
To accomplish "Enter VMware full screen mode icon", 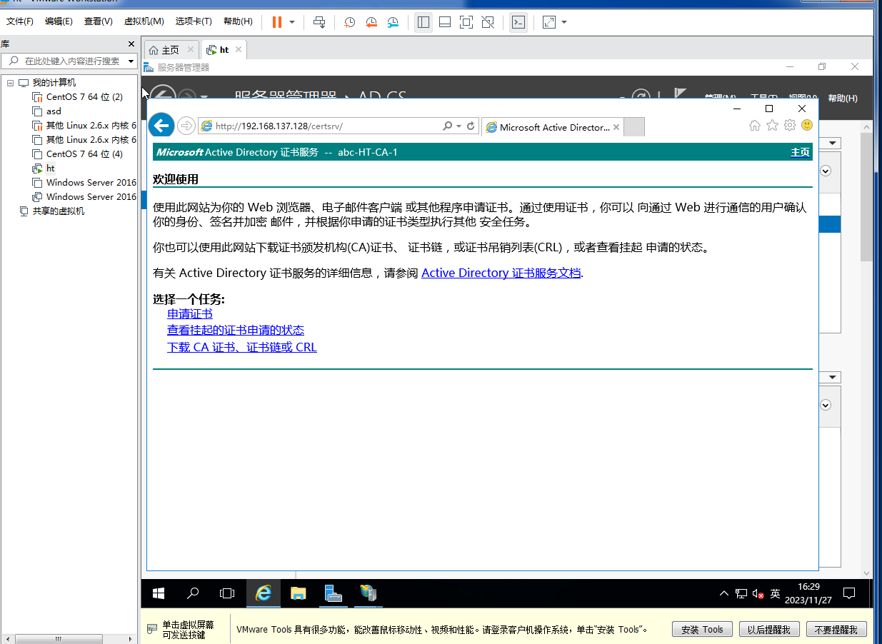I will 466,22.
